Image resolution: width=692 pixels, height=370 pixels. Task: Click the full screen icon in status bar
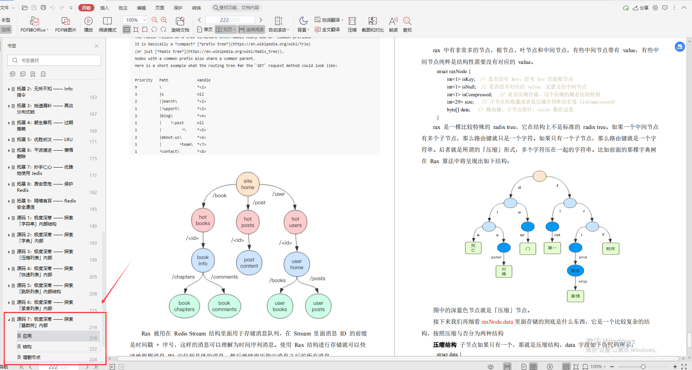click(684, 367)
